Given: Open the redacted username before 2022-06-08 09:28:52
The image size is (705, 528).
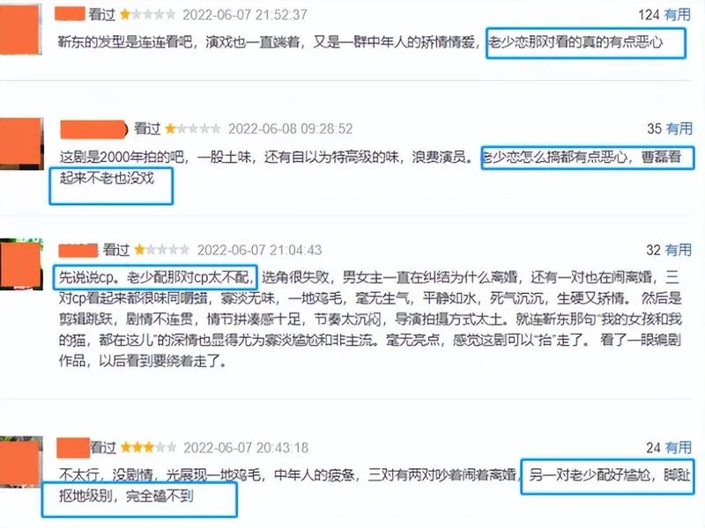Looking at the screenshot, I should pos(94,129).
